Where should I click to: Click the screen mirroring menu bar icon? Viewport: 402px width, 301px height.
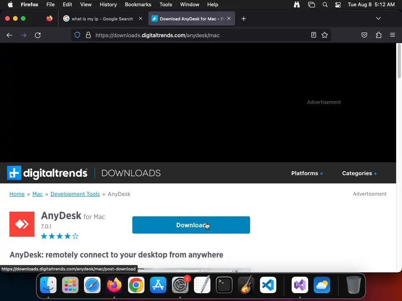[x=311, y=4]
